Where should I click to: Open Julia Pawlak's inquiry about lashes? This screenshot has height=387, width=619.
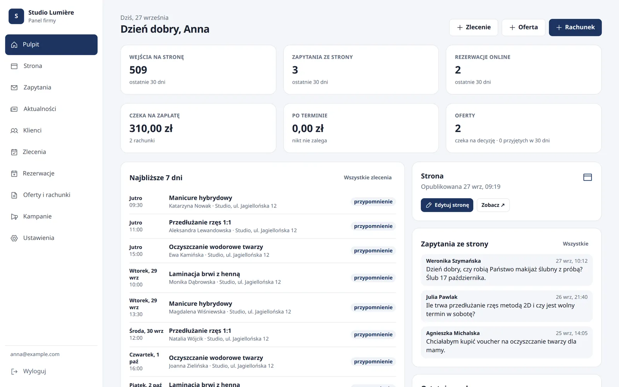[506, 306]
